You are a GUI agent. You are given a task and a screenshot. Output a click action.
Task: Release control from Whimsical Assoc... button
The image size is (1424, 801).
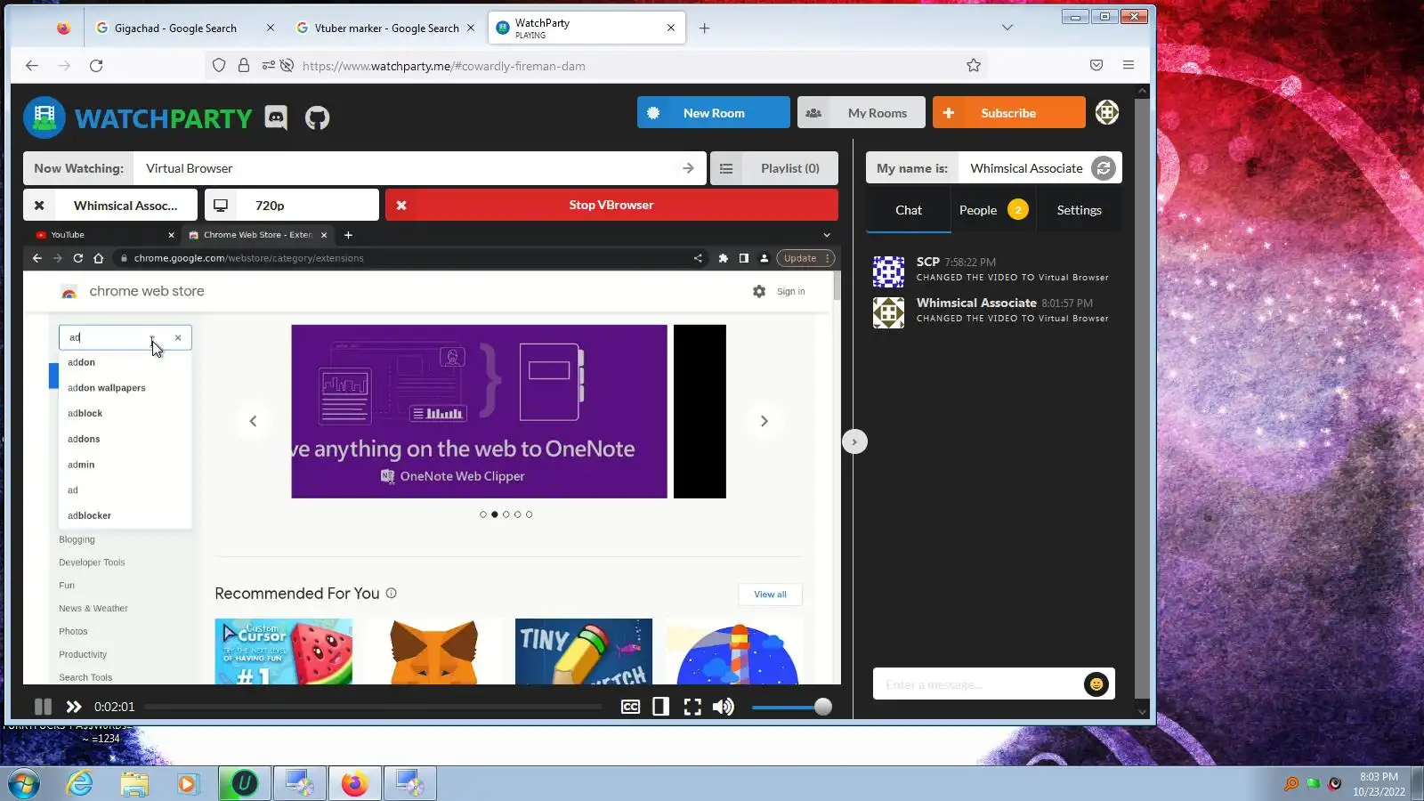110,206
